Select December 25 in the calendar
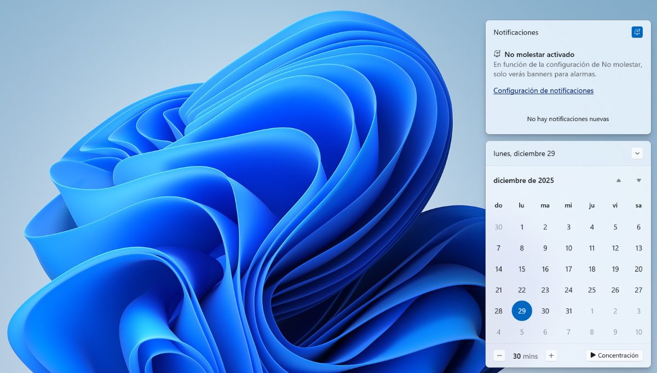Screen dimensions: 657x373 point(592,290)
